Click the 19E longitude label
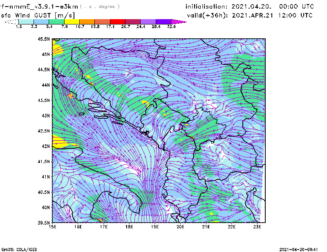The height and width of the screenshot is (252, 327). pos(155,227)
